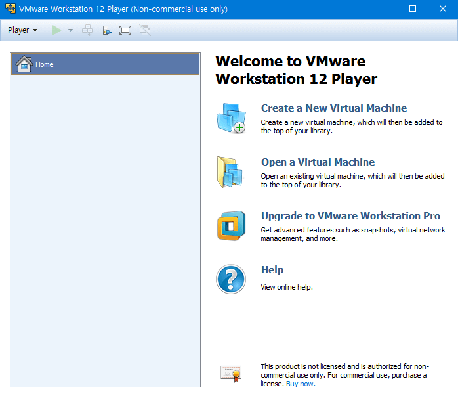Image resolution: width=458 pixels, height=398 pixels.
Task: Click the Create a New Virtual Machine icon
Action: pos(230,119)
